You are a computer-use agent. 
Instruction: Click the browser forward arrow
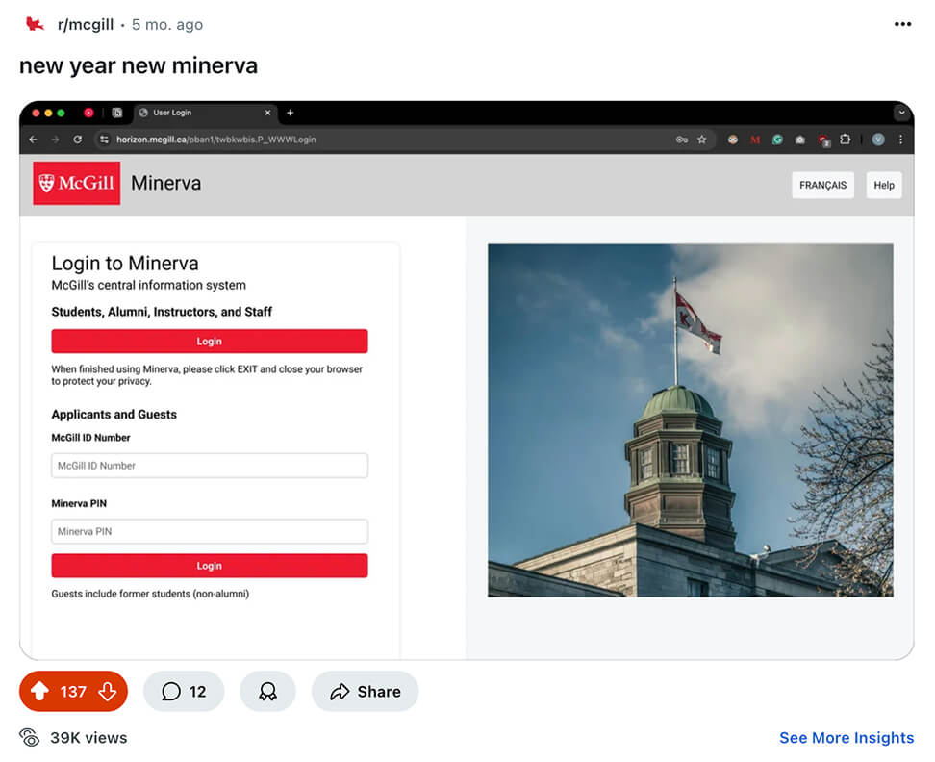coord(55,140)
